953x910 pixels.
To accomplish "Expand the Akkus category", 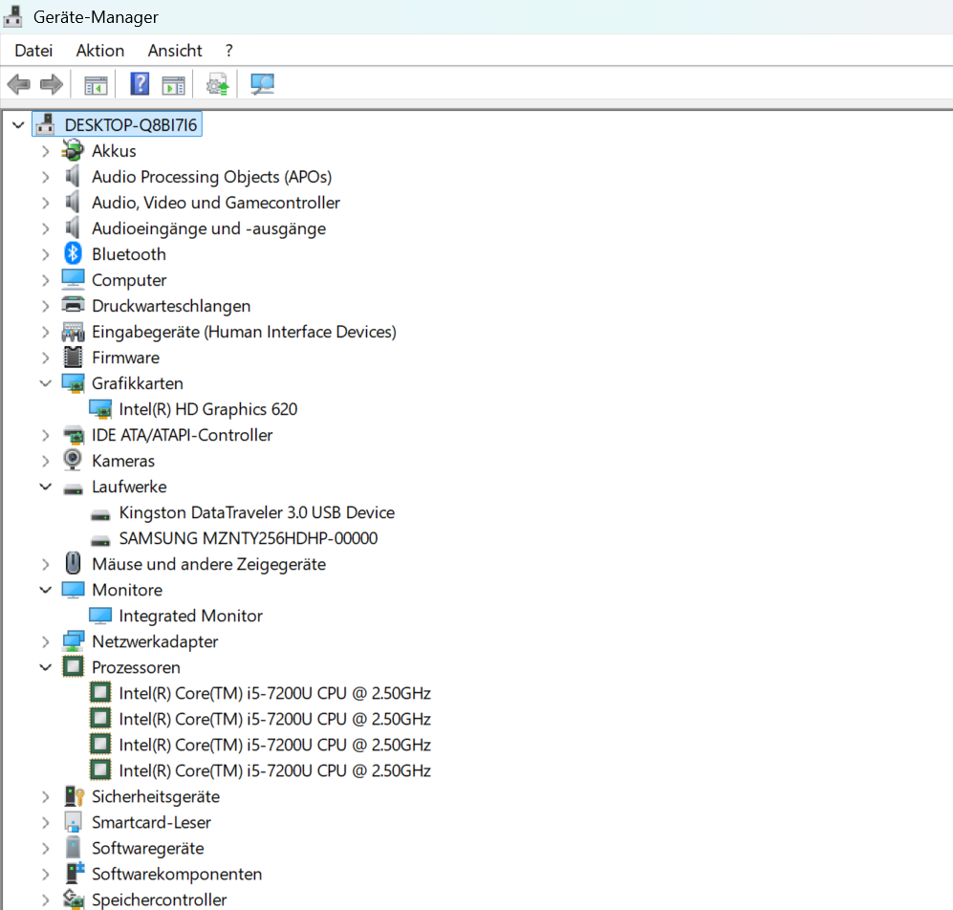I will click(46, 151).
